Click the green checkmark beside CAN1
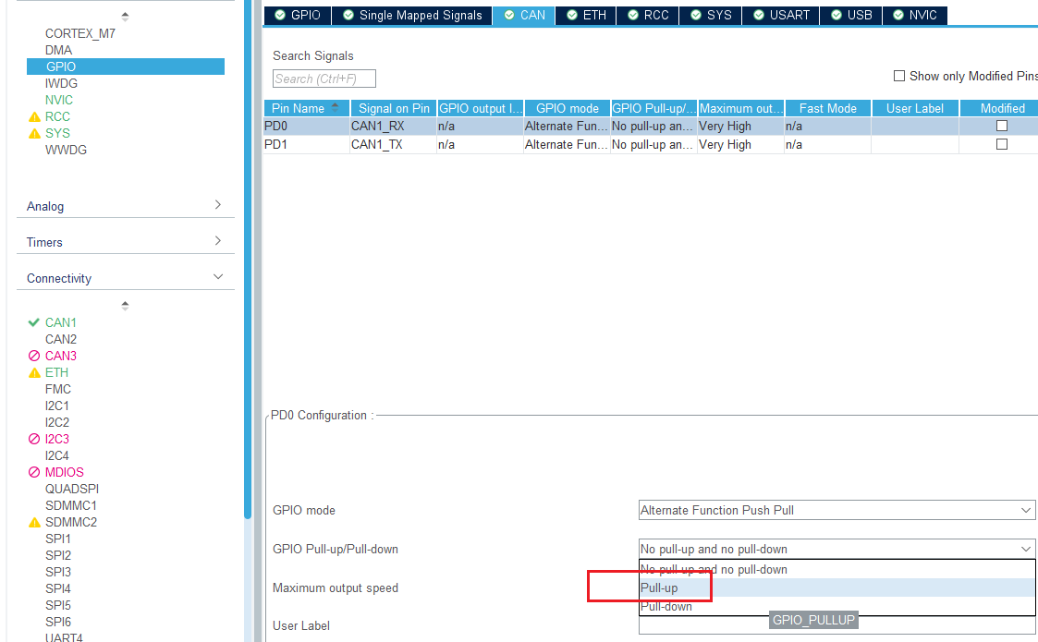Viewport: 1038px width, 642px height. [33, 322]
